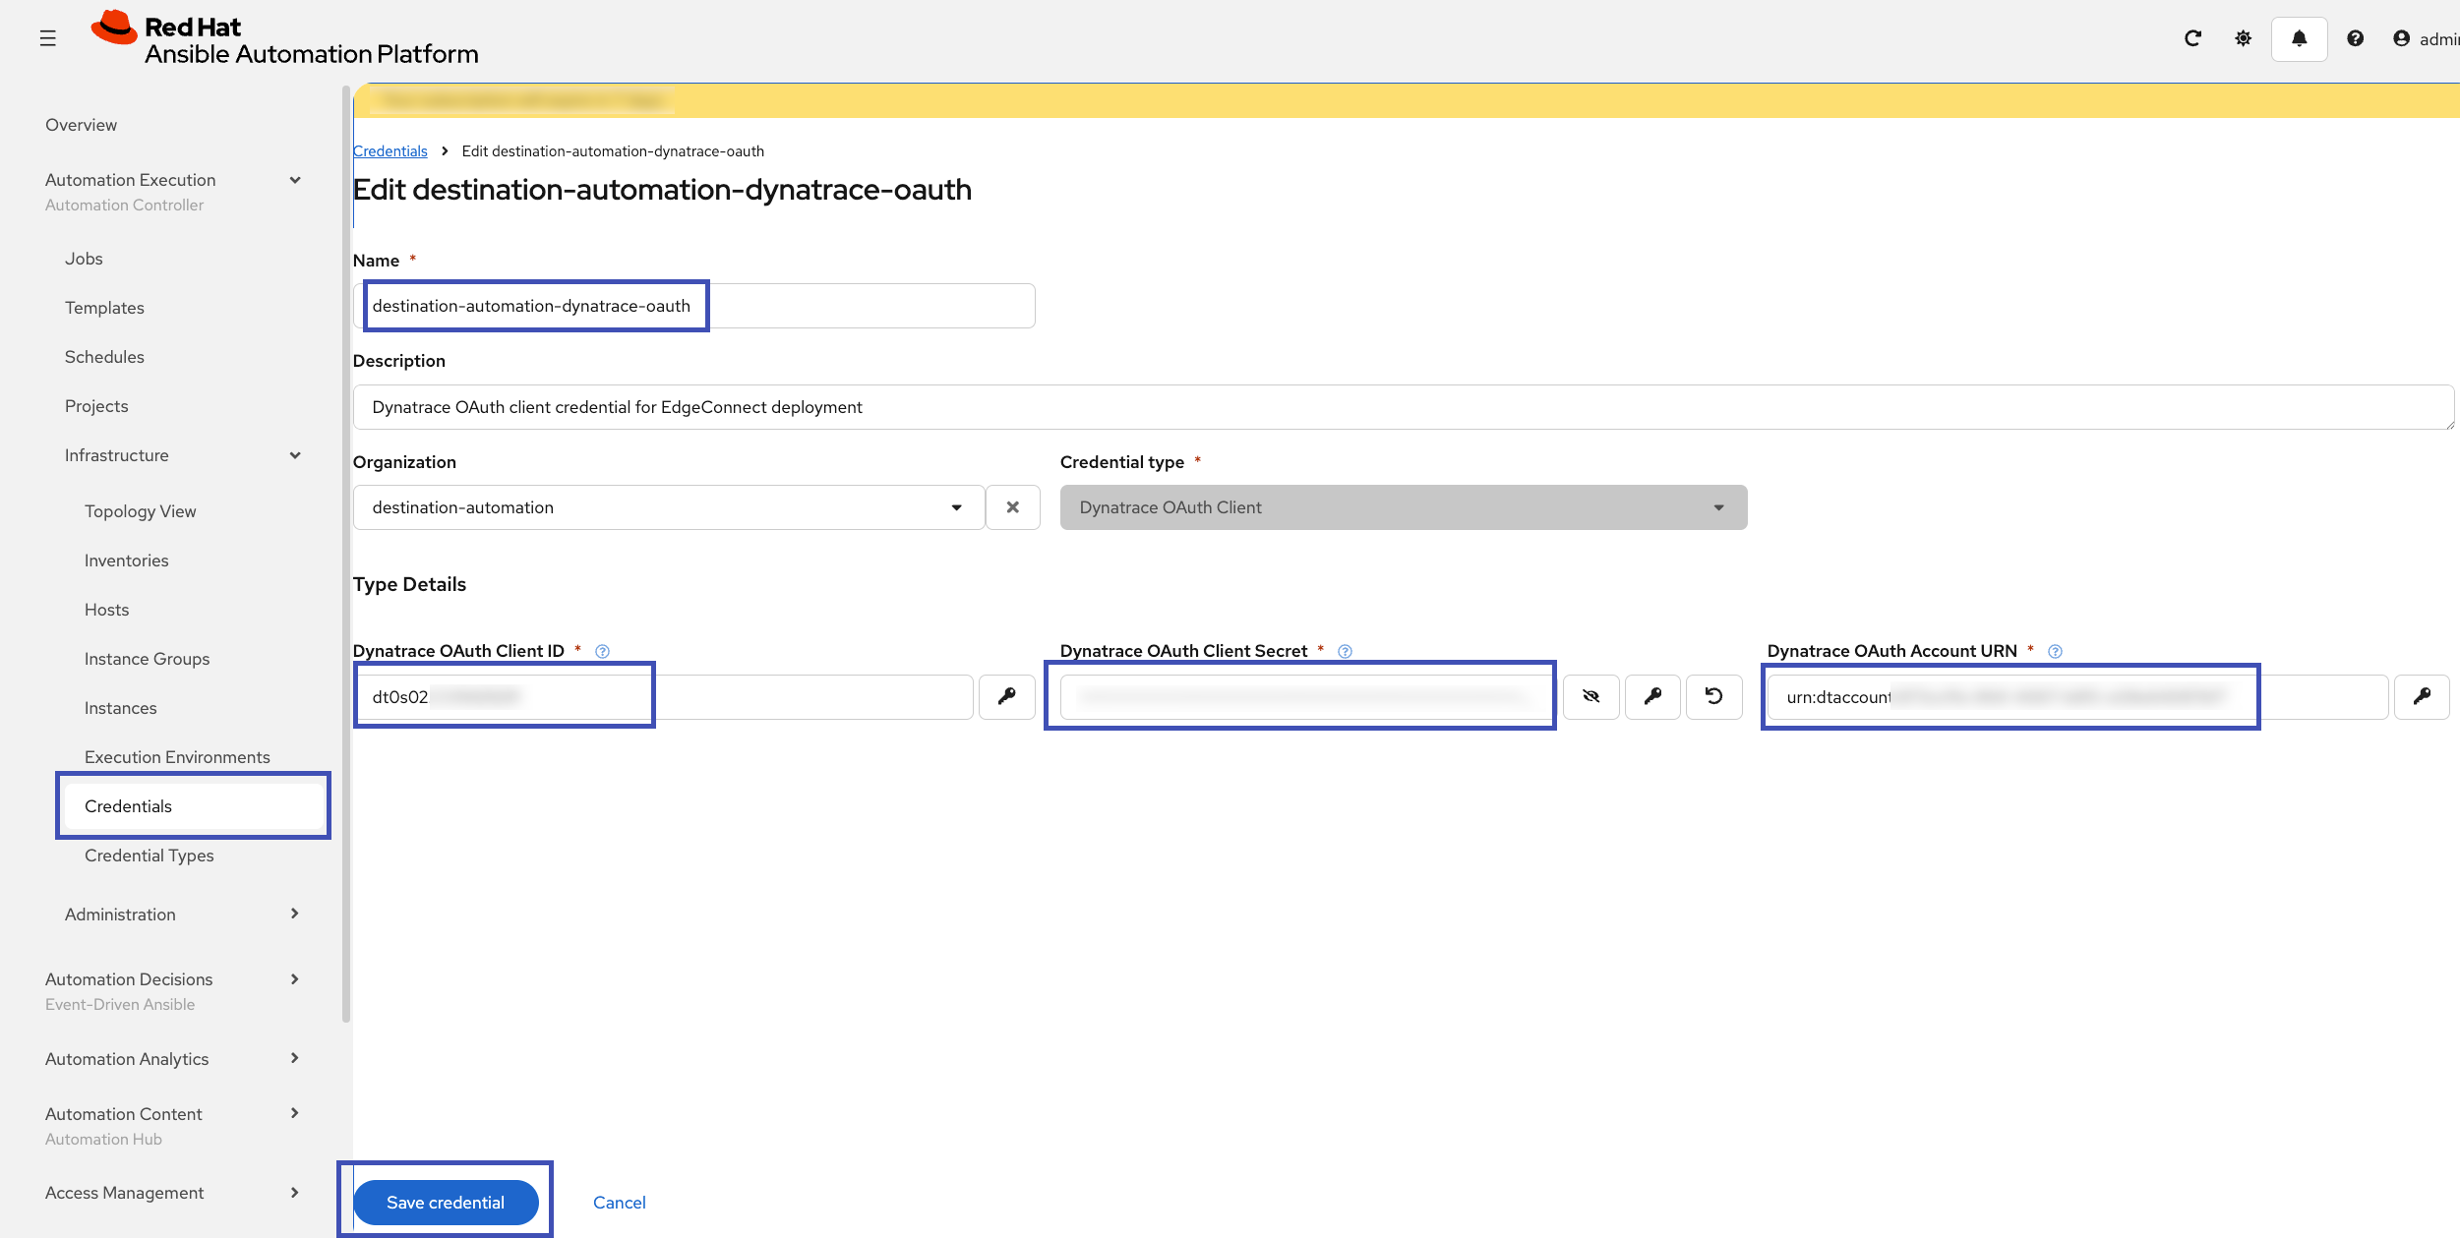
Task: Open the settings gear icon
Action: pos(2244,38)
